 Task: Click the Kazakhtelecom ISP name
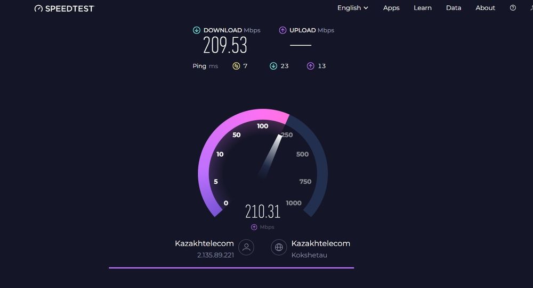[204, 243]
